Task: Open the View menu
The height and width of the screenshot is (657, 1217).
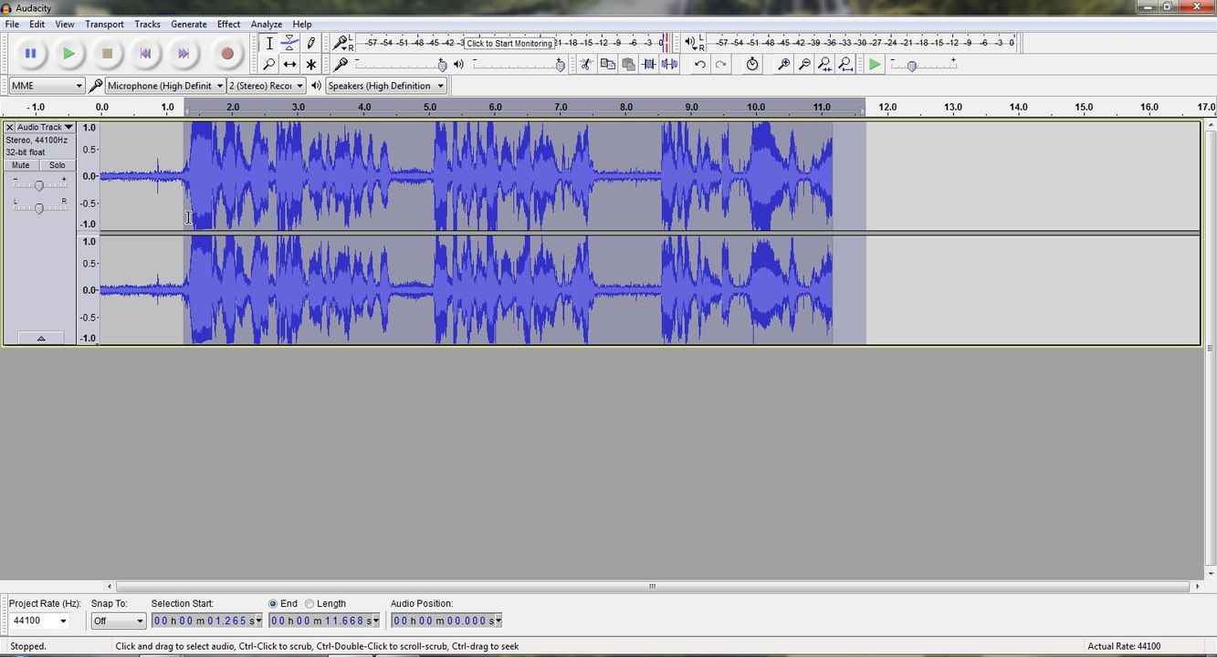Action: [x=65, y=24]
